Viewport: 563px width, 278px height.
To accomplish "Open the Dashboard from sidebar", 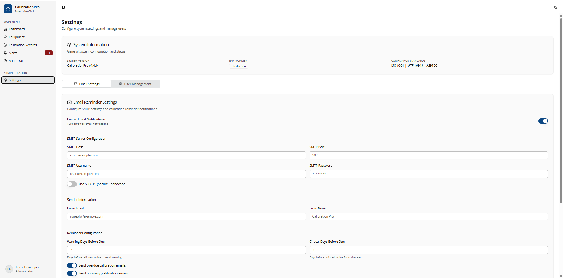I will pyautogui.click(x=16, y=29).
